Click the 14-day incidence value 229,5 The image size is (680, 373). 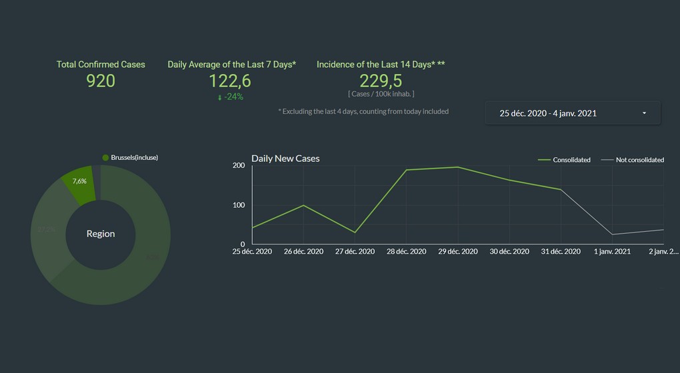(x=381, y=81)
